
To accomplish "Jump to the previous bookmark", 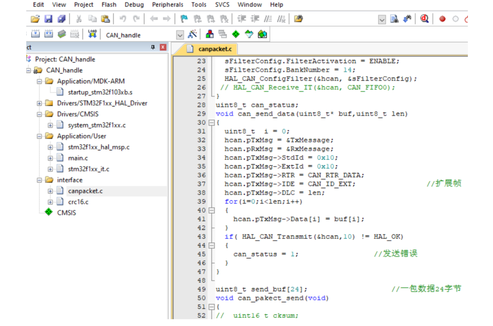I will pyautogui.click(x=197, y=19).
